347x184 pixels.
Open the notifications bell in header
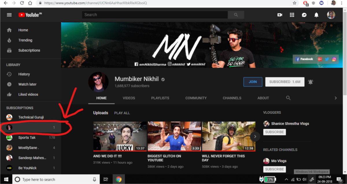tap(316, 15)
